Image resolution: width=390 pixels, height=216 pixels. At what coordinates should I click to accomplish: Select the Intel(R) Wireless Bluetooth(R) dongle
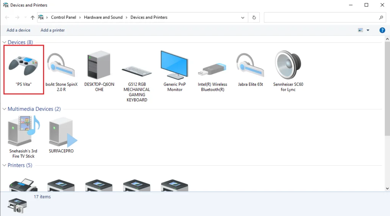tap(213, 77)
